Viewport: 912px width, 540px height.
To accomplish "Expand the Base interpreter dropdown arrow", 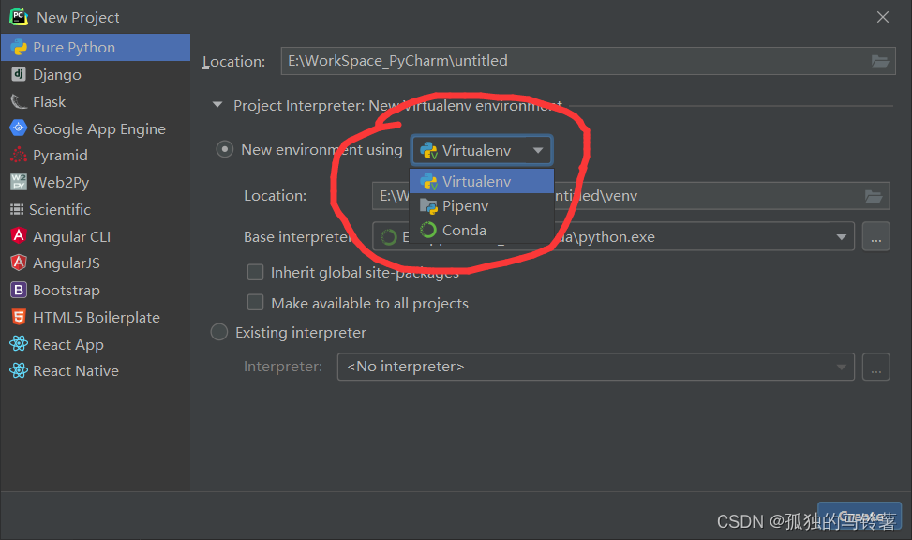I will point(841,237).
